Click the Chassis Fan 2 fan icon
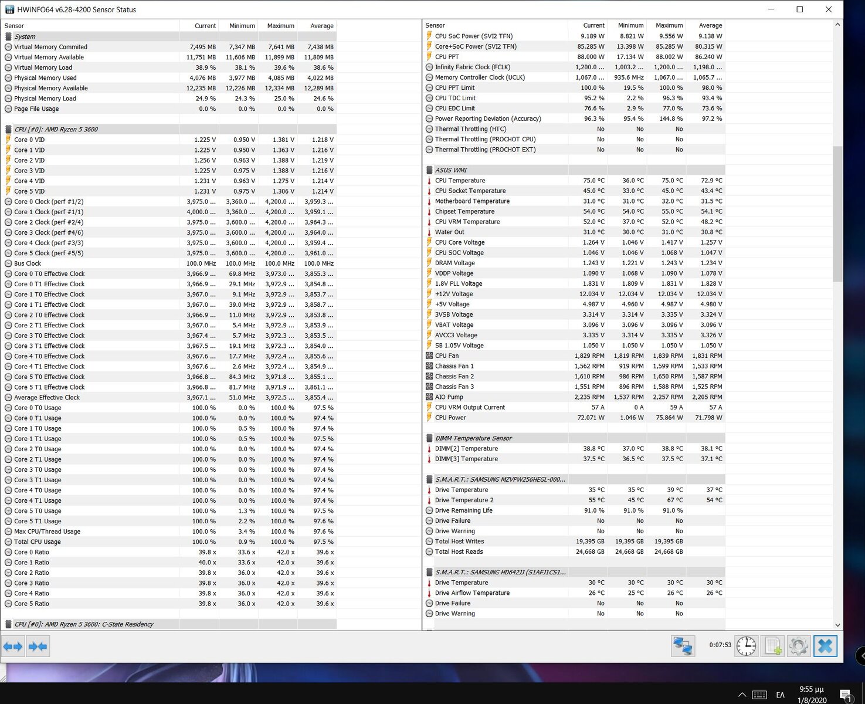This screenshot has height=704, width=865. (429, 377)
